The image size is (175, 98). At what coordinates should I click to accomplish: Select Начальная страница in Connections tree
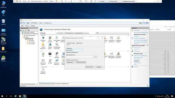click(28, 32)
